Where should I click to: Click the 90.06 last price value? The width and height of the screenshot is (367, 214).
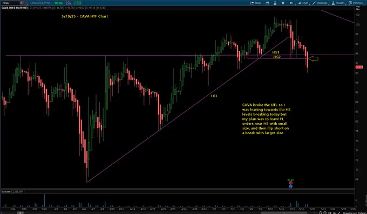tap(58, 3)
